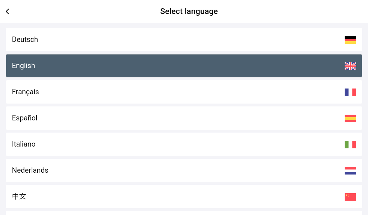The height and width of the screenshot is (215, 368).
Task: Go back using the left arrow
Action: click(8, 11)
